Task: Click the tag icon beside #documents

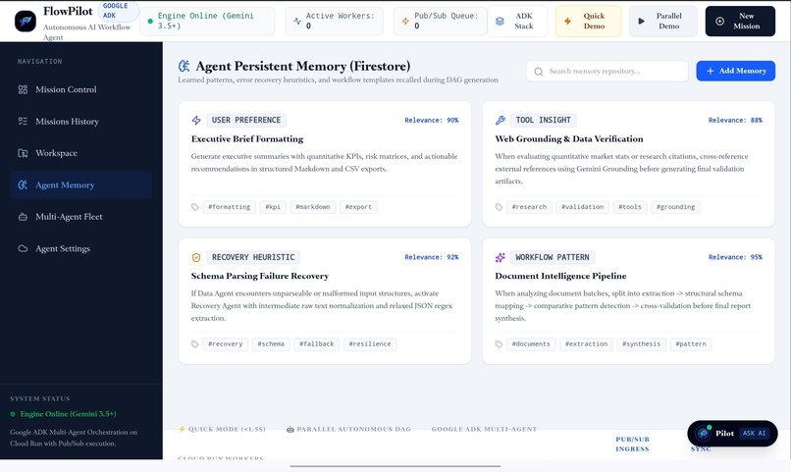Action: 499,344
